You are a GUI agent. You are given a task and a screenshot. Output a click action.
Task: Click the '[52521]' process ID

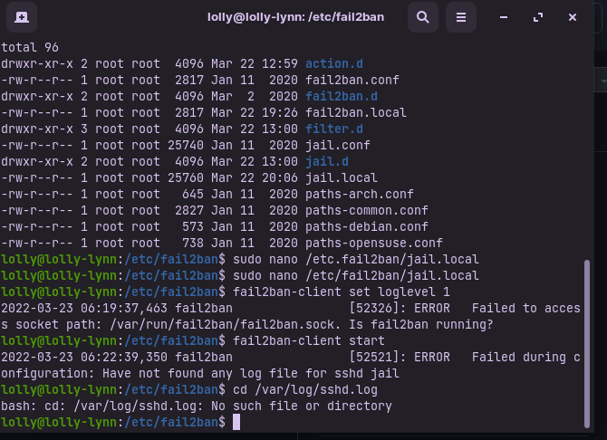[374, 357]
